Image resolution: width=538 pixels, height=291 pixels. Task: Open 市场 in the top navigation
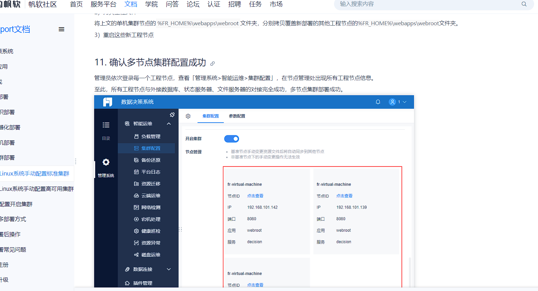(276, 4)
